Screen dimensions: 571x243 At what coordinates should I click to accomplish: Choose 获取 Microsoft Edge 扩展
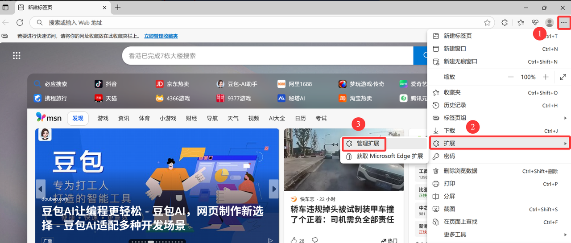point(384,156)
